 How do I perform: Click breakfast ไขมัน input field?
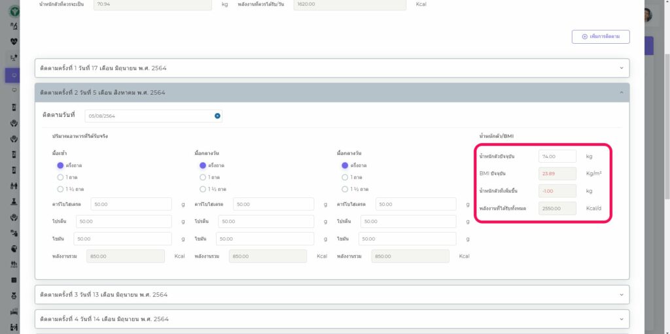122,239
